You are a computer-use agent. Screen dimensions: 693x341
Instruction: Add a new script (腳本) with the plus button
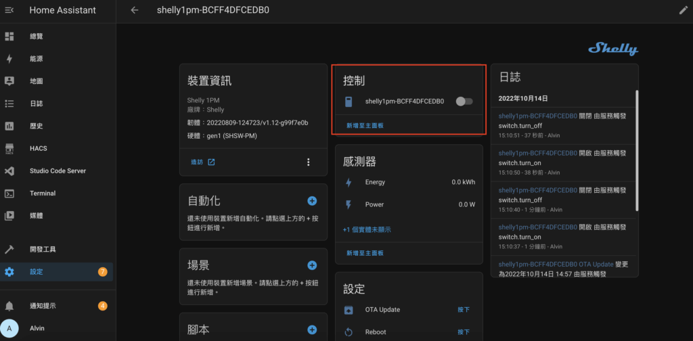point(312,329)
